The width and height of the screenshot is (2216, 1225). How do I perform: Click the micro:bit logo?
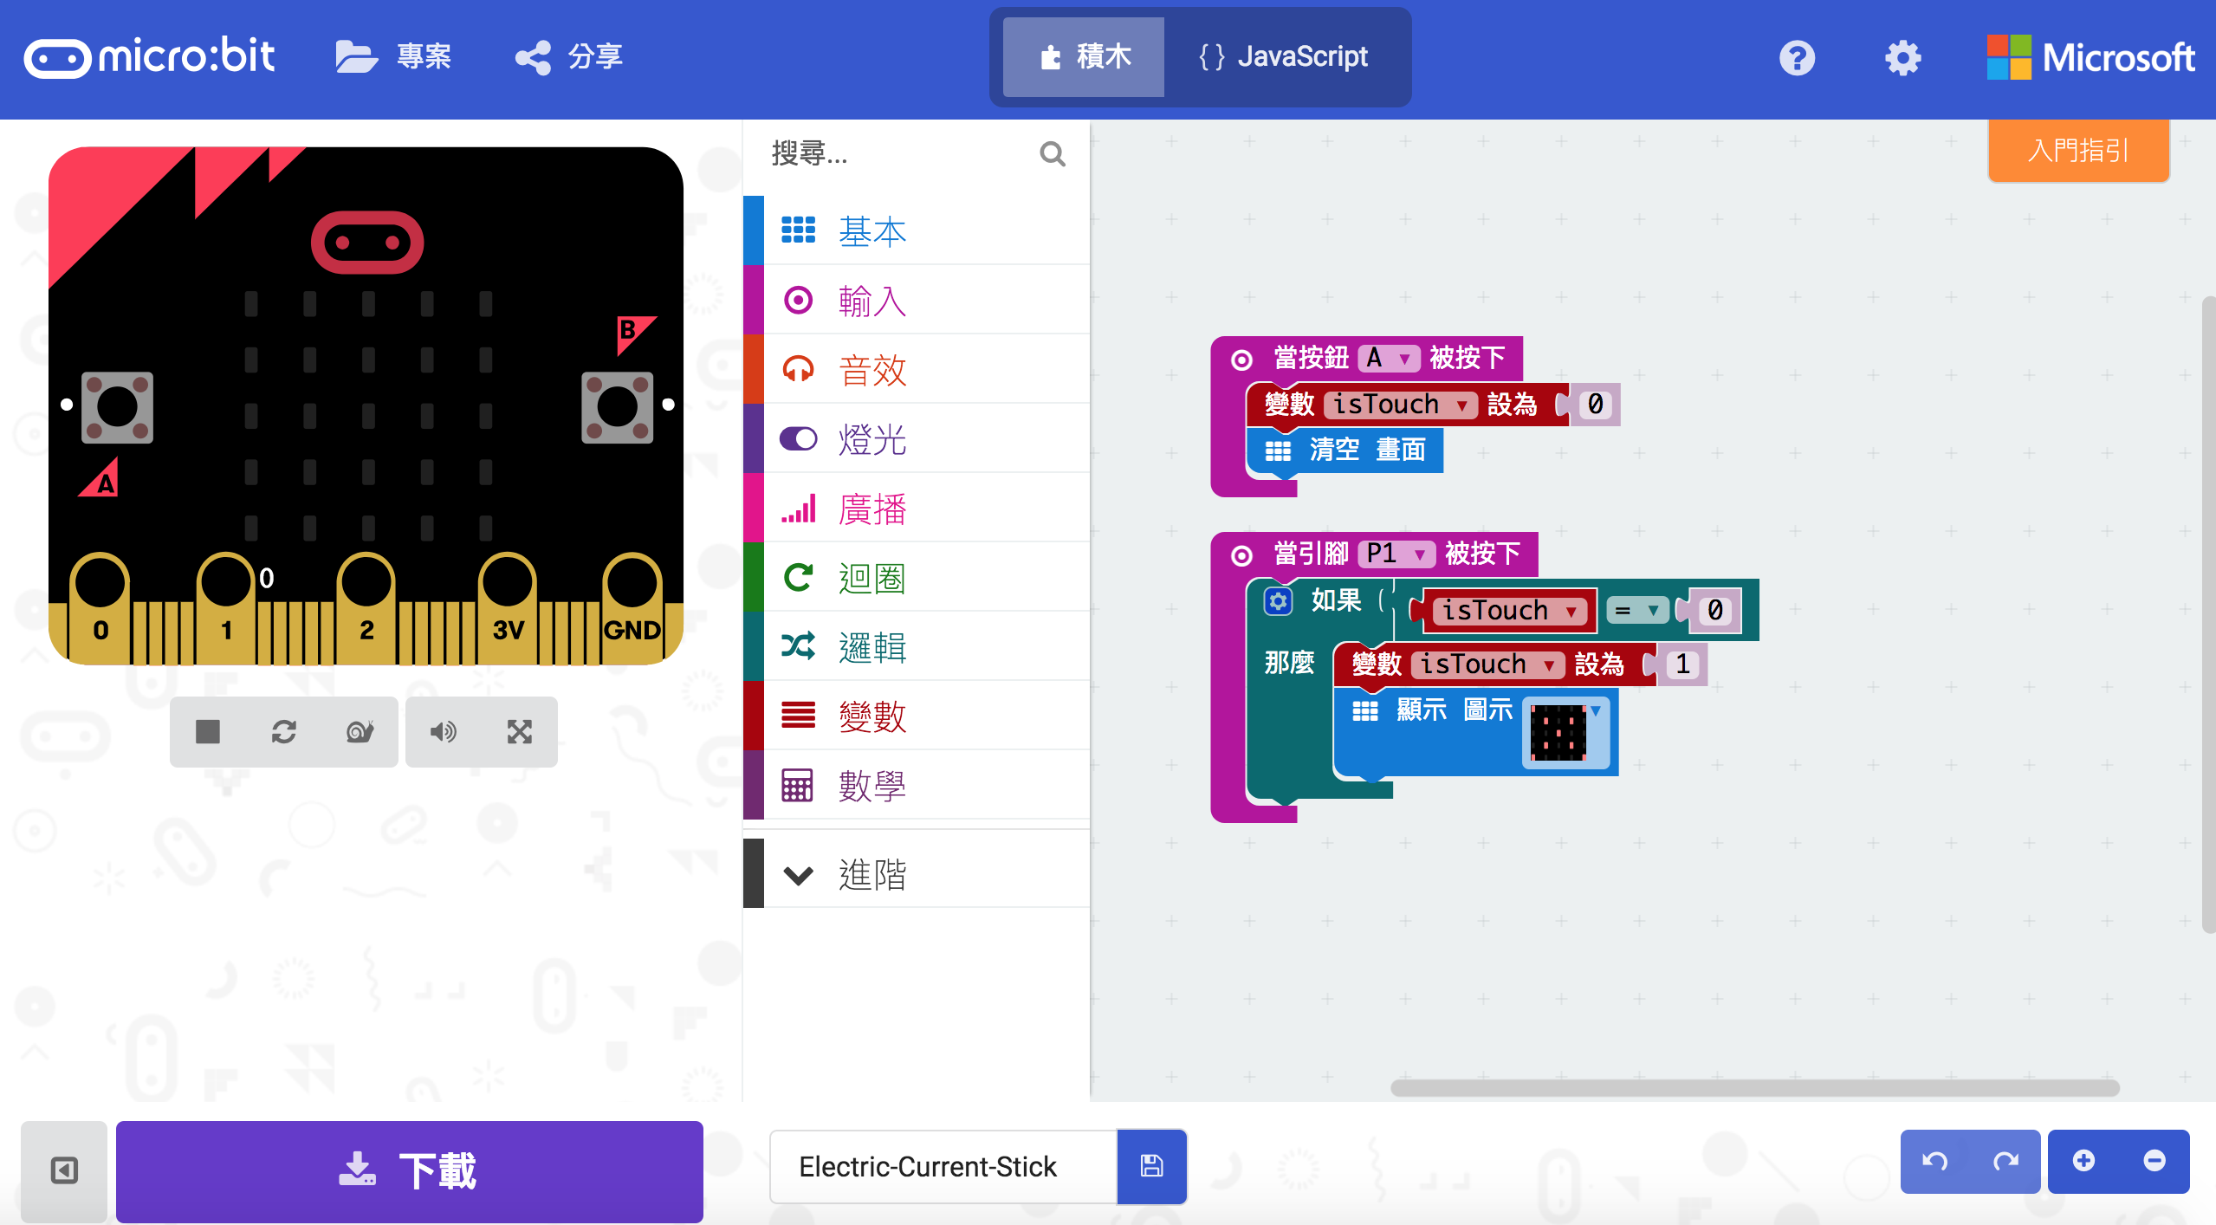click(x=149, y=57)
